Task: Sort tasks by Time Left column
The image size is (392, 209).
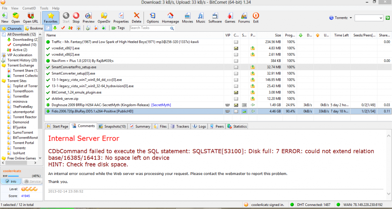Action: [x=340, y=36]
